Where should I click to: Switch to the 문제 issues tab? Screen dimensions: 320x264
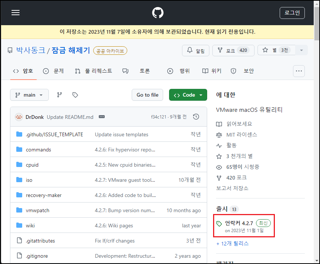point(53,71)
